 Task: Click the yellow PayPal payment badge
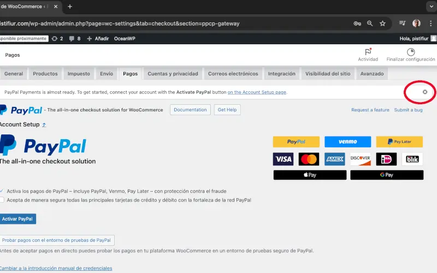coord(296,141)
